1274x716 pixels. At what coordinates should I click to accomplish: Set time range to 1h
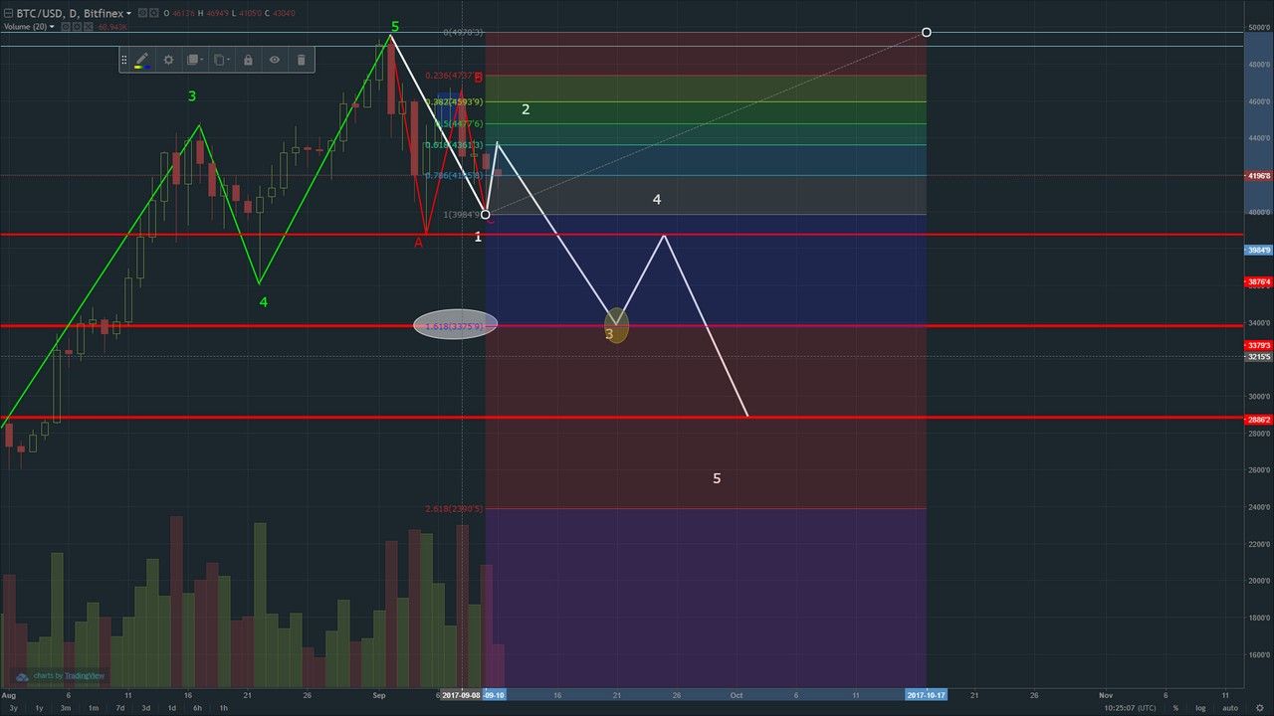224,708
